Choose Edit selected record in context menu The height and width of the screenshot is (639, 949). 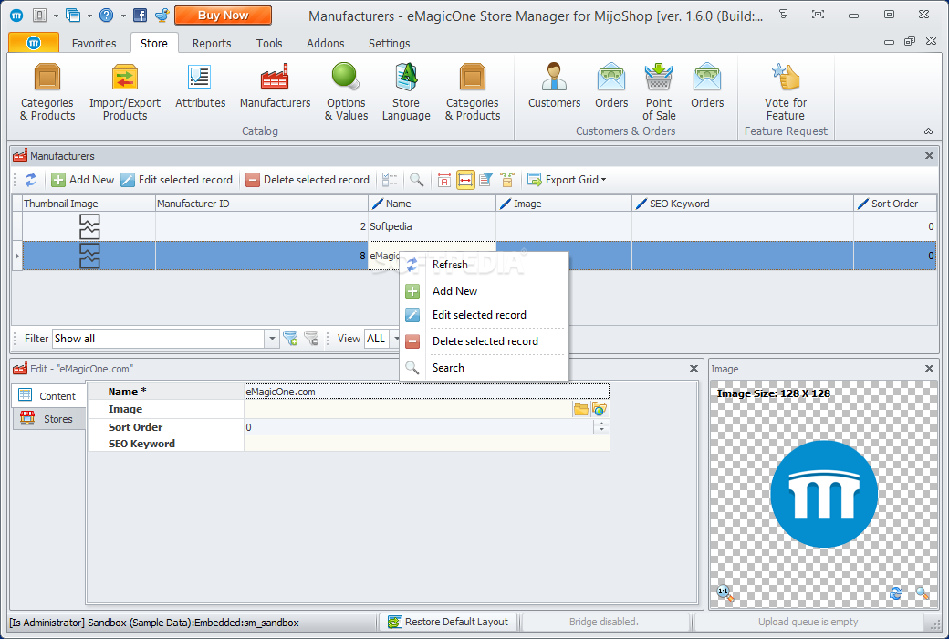[x=485, y=315]
